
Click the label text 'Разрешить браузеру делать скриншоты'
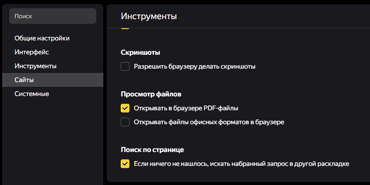[194, 66]
